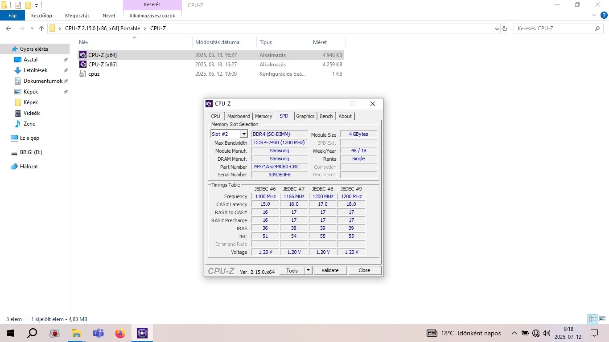Open quick access toolbar customize arrow

[37, 5]
